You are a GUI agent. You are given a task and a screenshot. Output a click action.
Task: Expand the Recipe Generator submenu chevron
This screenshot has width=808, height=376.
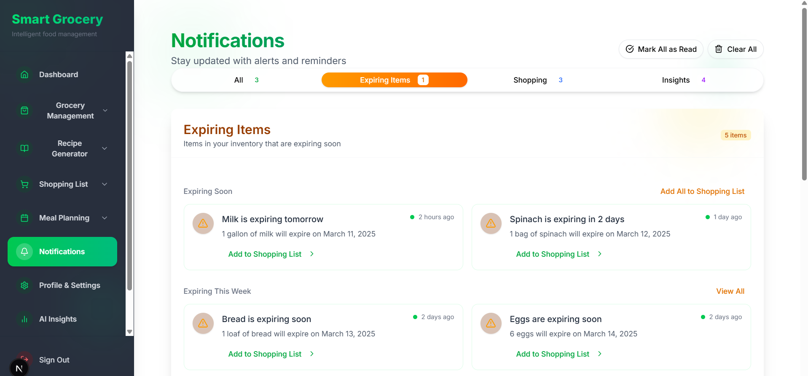coord(105,148)
